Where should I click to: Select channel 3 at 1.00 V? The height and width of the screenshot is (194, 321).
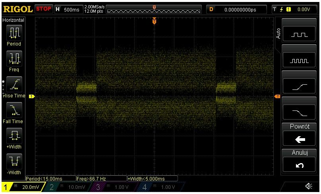116,187
